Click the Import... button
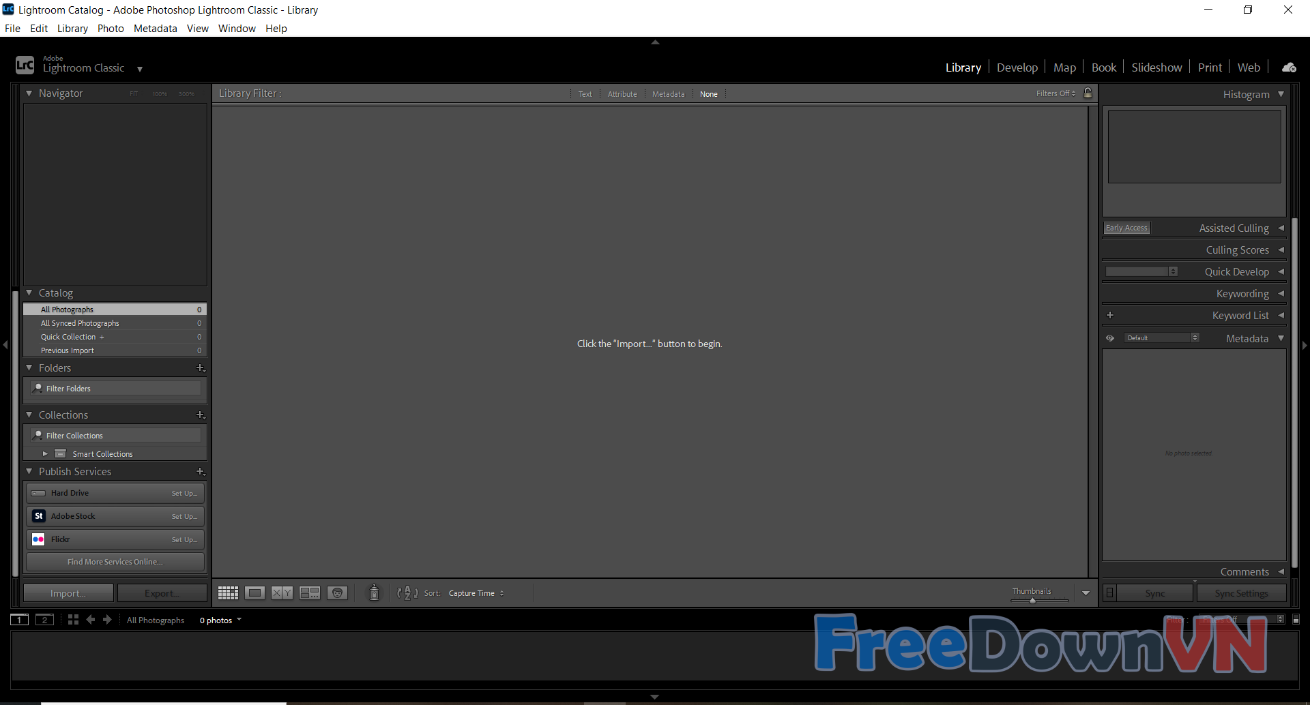The image size is (1310, 705). tap(68, 593)
